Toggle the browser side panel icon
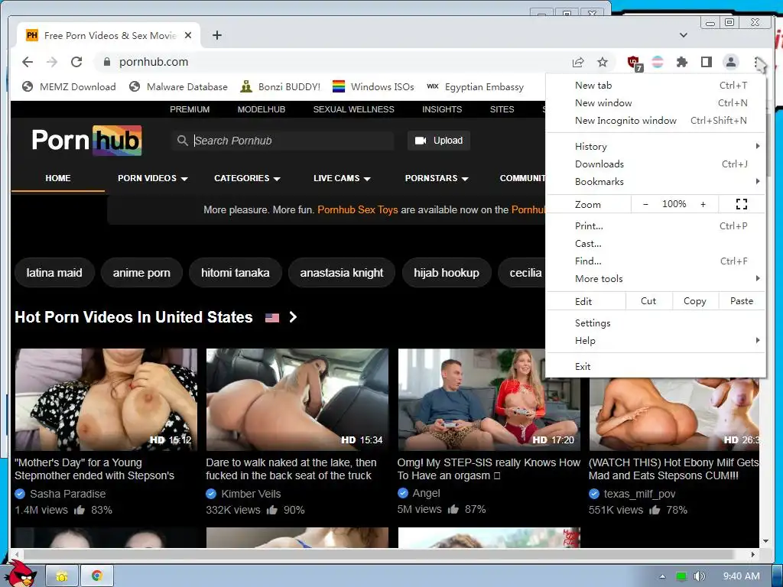The width and height of the screenshot is (783, 587). point(706,62)
